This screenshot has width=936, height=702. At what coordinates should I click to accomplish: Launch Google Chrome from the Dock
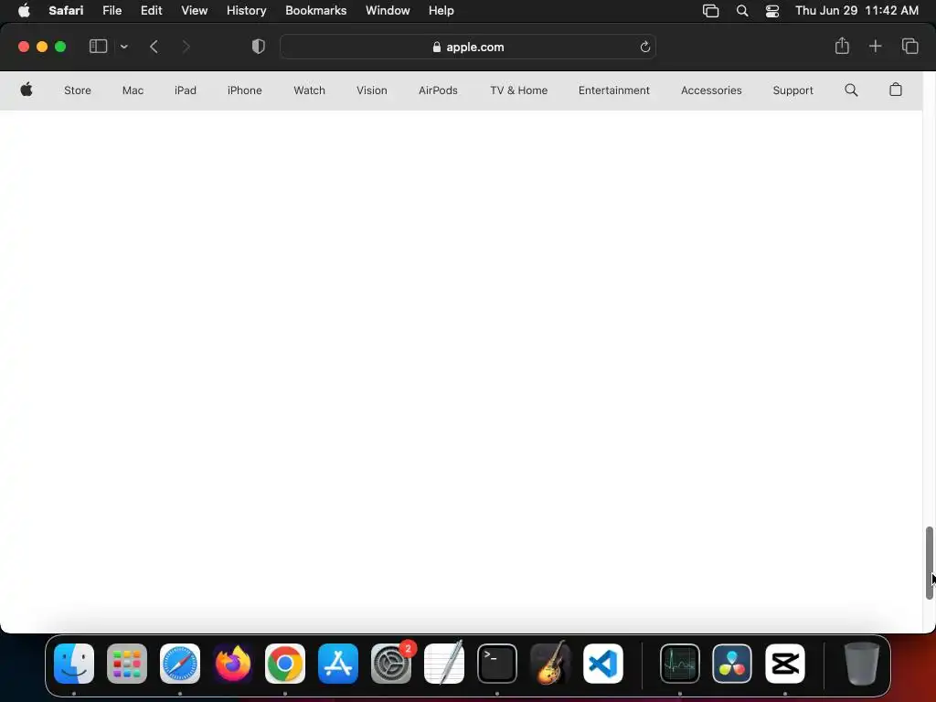coord(285,664)
